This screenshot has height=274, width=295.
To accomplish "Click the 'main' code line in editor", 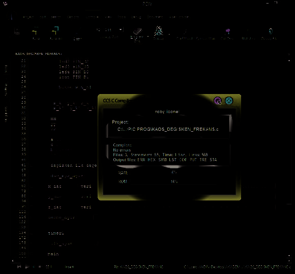I will 53,254.
